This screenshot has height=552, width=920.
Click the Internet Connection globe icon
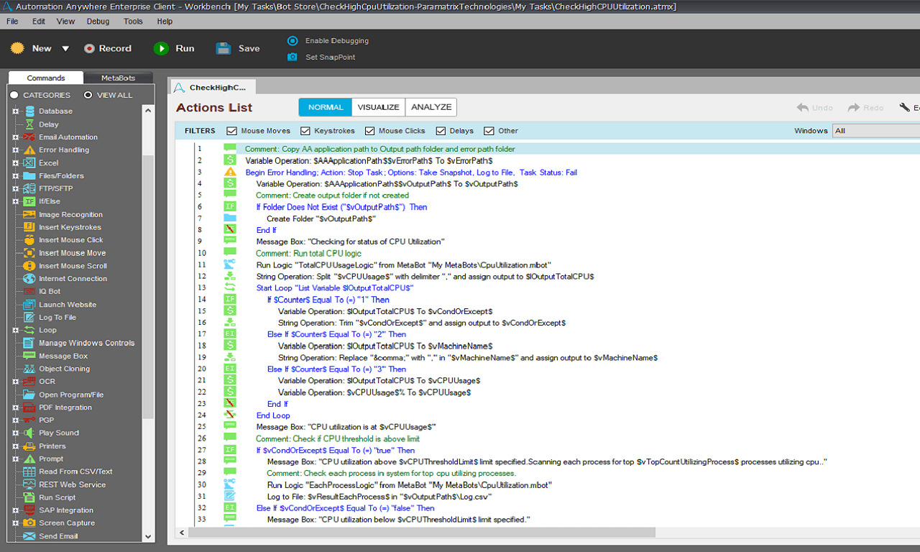[x=29, y=279]
